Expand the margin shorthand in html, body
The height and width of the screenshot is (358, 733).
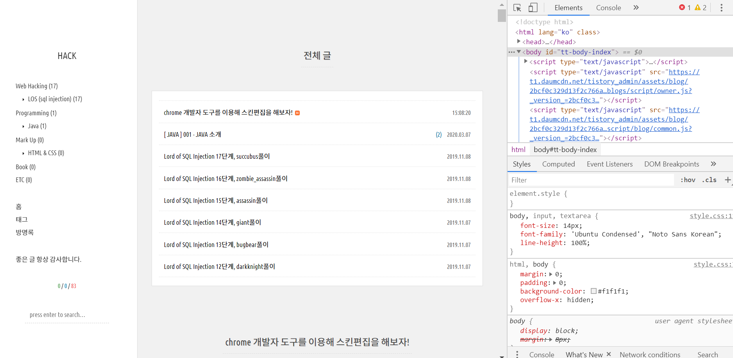551,274
